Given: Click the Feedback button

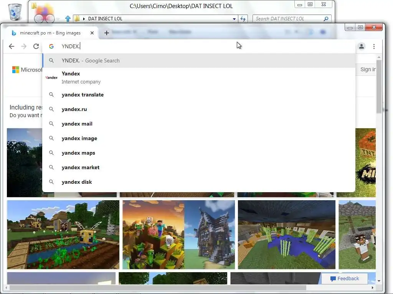Looking at the screenshot, I should (x=345, y=279).
